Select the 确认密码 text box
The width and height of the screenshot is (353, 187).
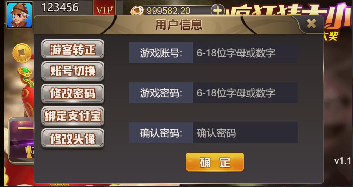pyautogui.click(x=245, y=132)
